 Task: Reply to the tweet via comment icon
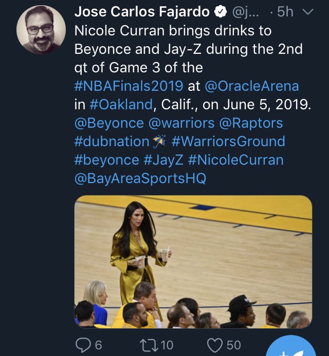coord(82,344)
